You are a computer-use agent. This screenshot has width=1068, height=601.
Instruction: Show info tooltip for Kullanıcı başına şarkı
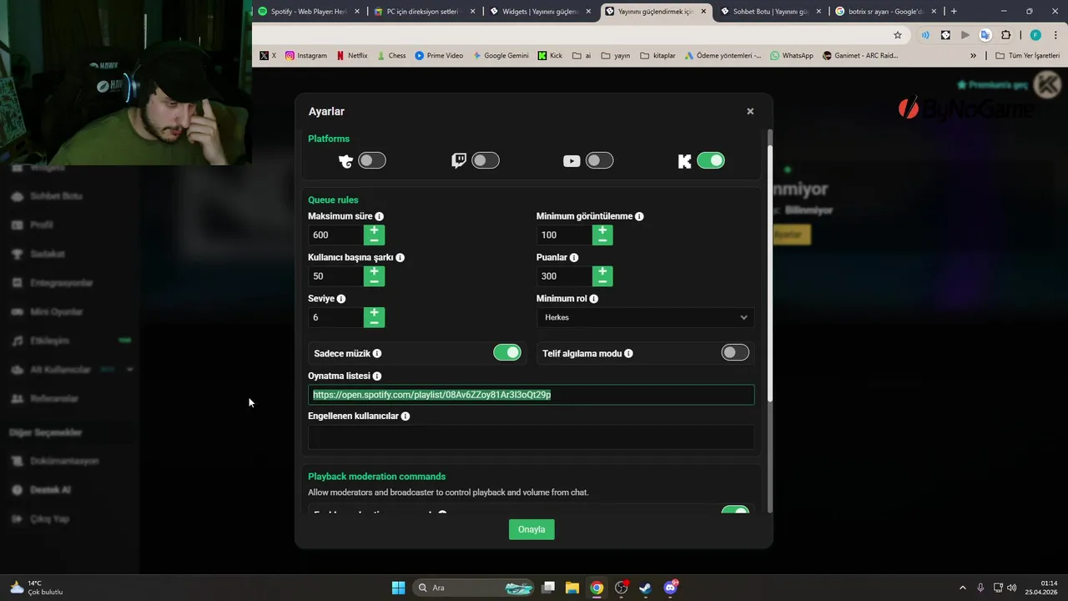click(x=400, y=257)
